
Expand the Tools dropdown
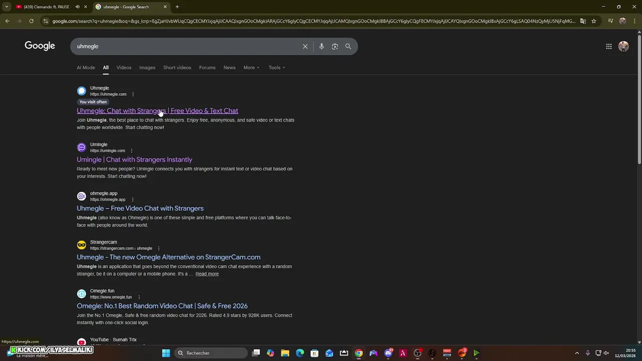[x=276, y=68]
